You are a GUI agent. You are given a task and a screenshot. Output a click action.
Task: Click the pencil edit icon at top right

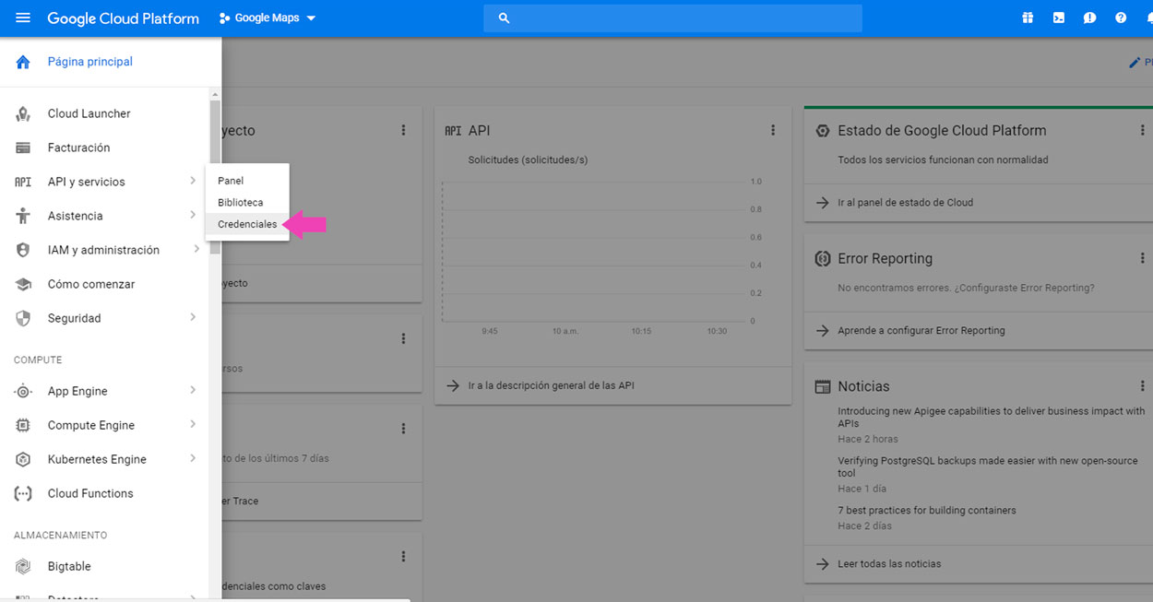click(x=1135, y=63)
